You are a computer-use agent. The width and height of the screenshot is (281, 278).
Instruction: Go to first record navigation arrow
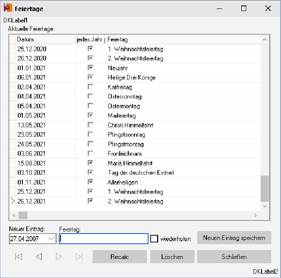click(x=19, y=256)
